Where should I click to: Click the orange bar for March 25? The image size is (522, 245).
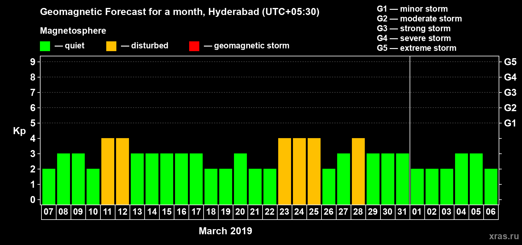[314, 171]
